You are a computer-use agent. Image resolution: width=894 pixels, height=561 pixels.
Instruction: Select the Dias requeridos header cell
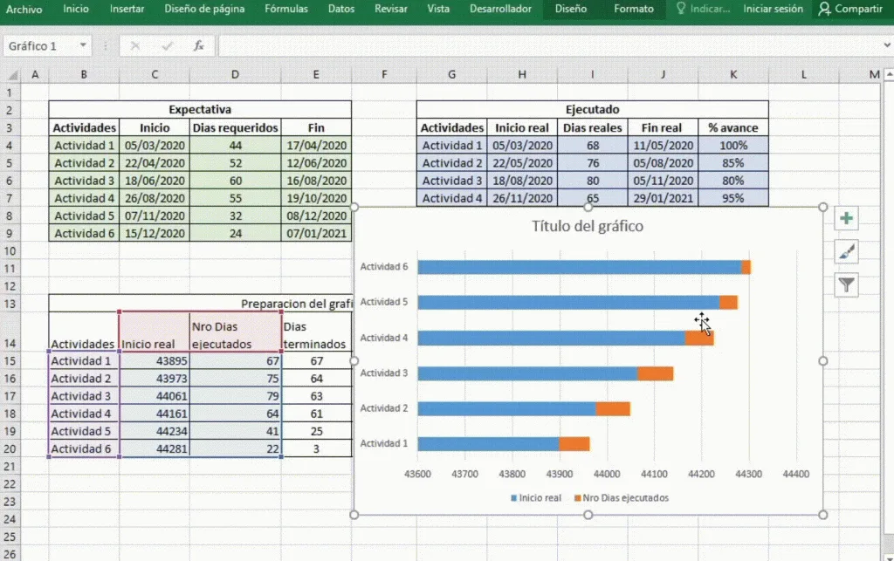point(235,127)
